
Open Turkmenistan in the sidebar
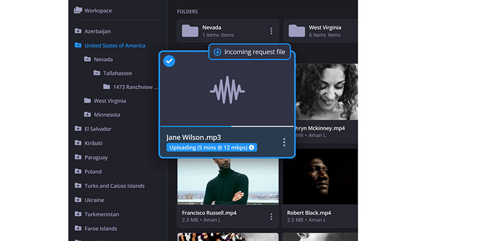(101, 214)
